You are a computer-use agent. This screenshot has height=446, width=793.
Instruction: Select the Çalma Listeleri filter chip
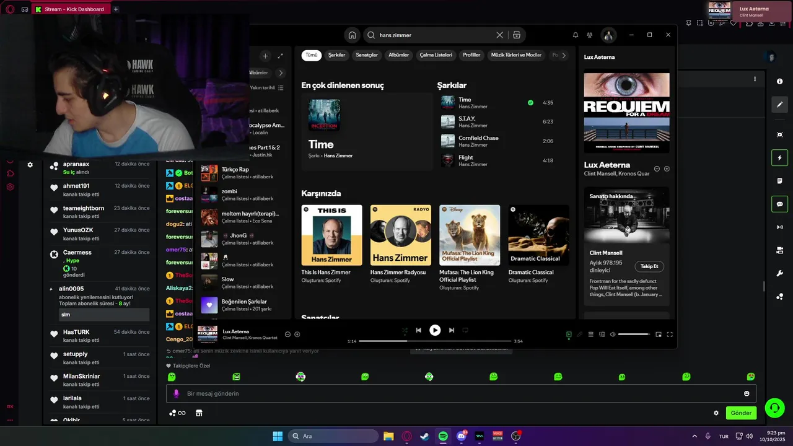pos(436,55)
